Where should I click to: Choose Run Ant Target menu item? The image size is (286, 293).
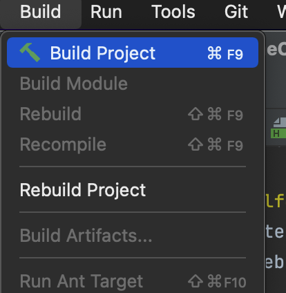pyautogui.click(x=133, y=281)
